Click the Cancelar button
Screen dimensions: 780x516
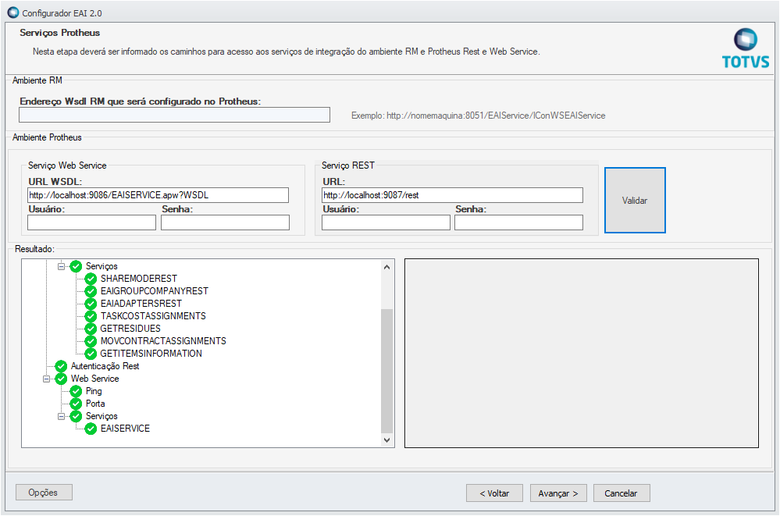pos(622,493)
